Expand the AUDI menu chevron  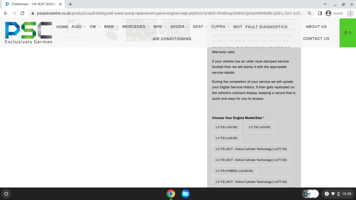[85, 27]
